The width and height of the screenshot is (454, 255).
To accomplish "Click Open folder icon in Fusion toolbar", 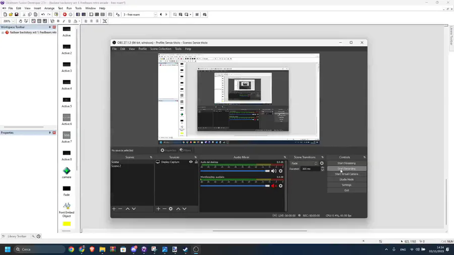I will click(11, 15).
